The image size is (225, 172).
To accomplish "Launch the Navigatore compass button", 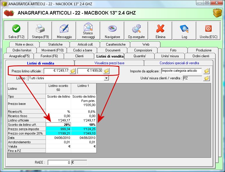I will (x=112, y=31).
